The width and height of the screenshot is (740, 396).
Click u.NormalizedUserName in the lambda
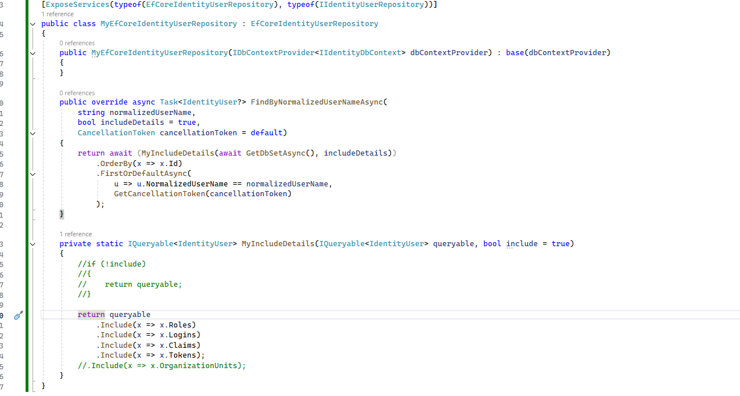coord(182,184)
